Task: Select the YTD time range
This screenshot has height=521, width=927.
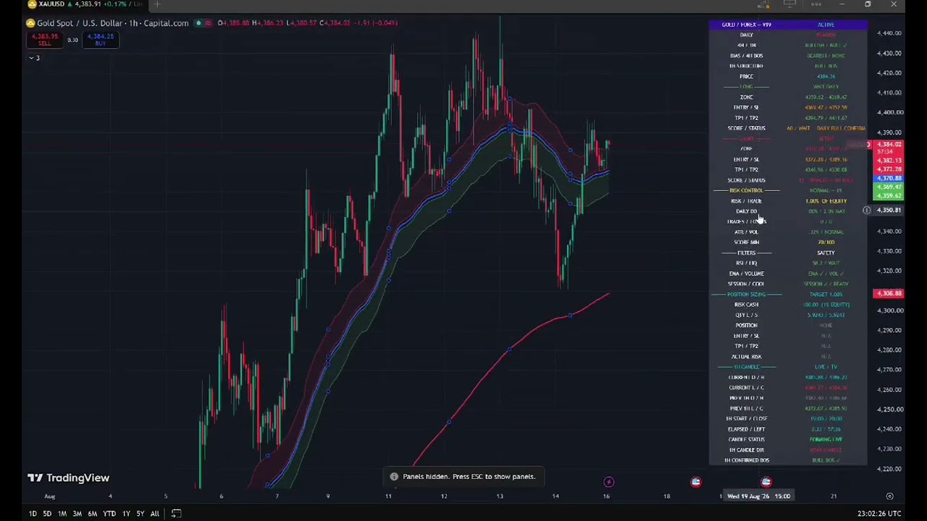Action: pyautogui.click(x=109, y=514)
